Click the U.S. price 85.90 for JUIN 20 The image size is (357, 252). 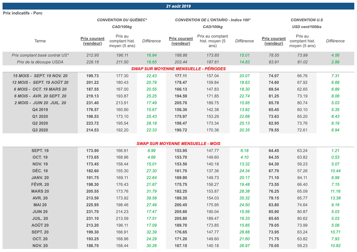click(x=274, y=212)
